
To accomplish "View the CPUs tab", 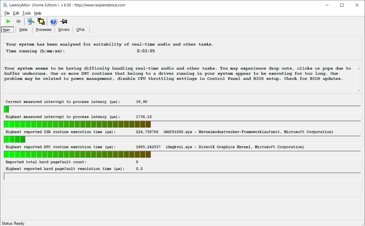I will coord(80,30).
